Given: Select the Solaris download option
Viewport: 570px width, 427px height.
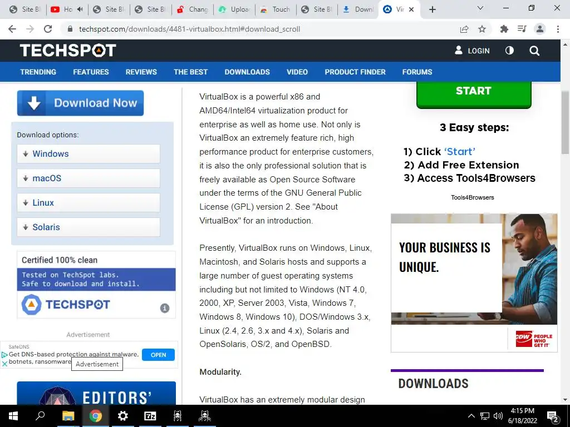Looking at the screenshot, I should point(89,227).
